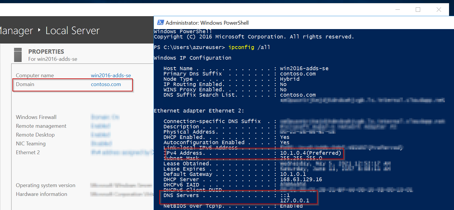Click the Node Type Hybrid line
The height and width of the screenshot is (210, 454).
point(232,79)
